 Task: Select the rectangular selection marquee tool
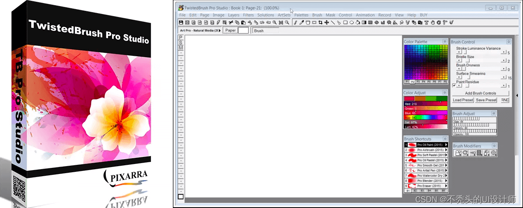(314, 22)
